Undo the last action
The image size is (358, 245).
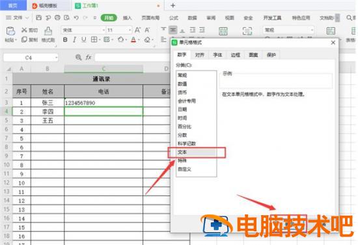click(76, 18)
